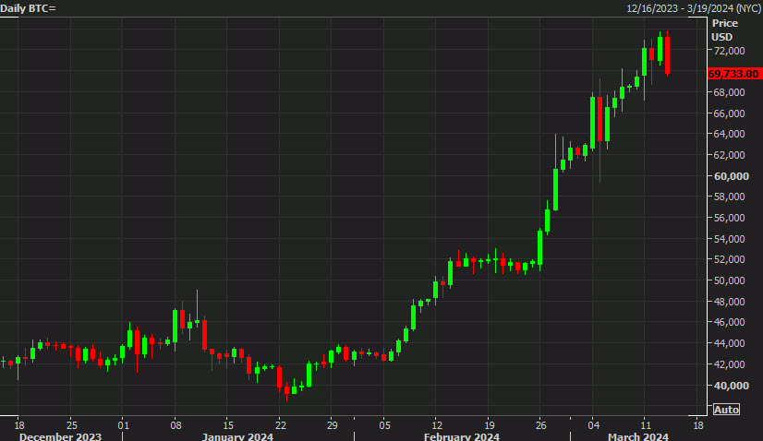Click the Auto scale button

[726, 410]
